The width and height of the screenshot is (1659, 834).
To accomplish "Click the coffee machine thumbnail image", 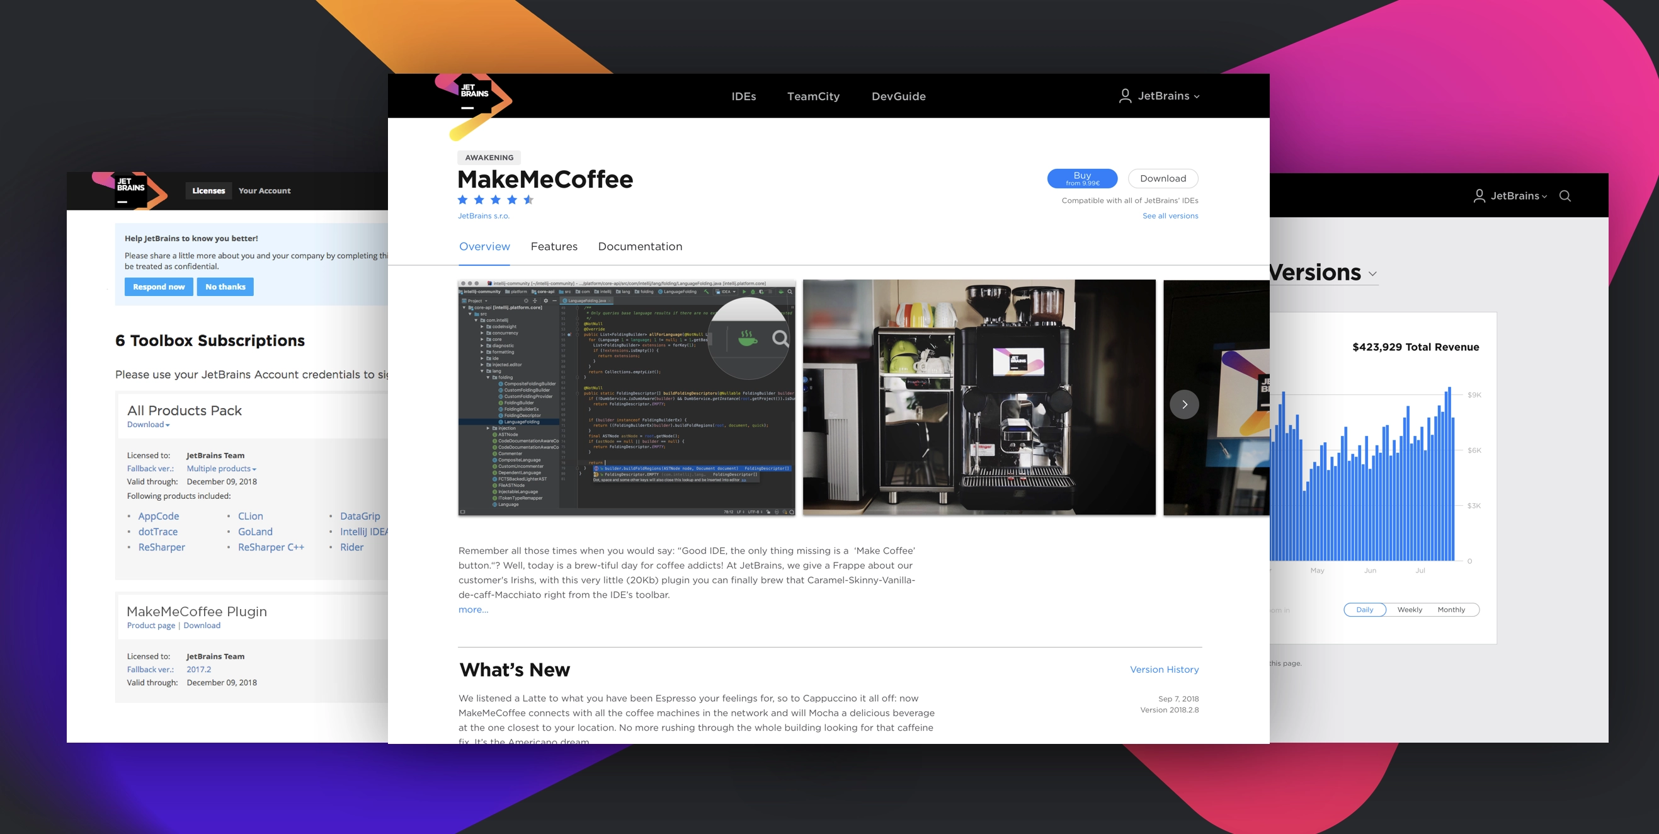I will [978, 397].
